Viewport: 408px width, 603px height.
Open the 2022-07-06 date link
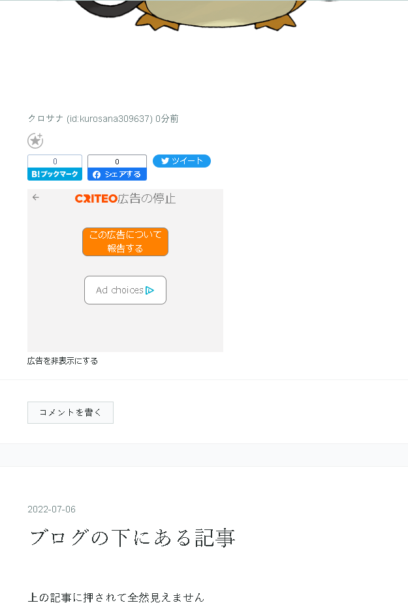(52, 509)
